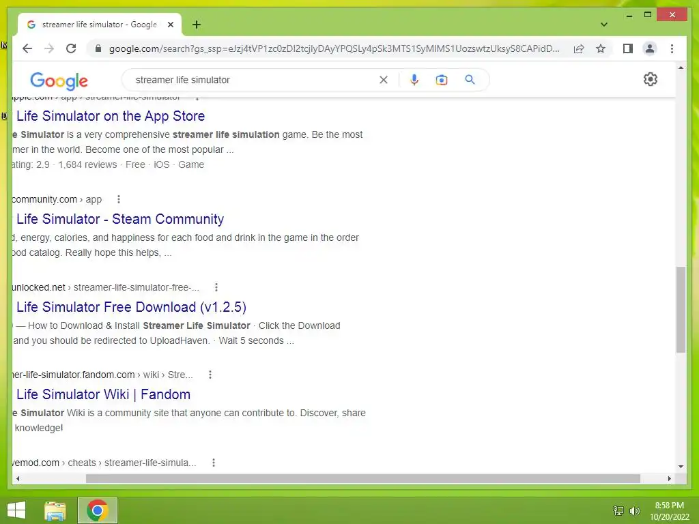699x524 pixels.
Task: Start voice search with microphone icon
Action: pyautogui.click(x=414, y=80)
